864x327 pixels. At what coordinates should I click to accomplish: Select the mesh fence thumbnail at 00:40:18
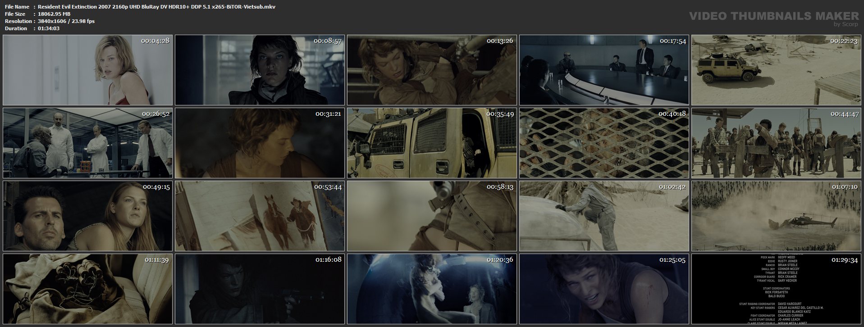point(604,143)
